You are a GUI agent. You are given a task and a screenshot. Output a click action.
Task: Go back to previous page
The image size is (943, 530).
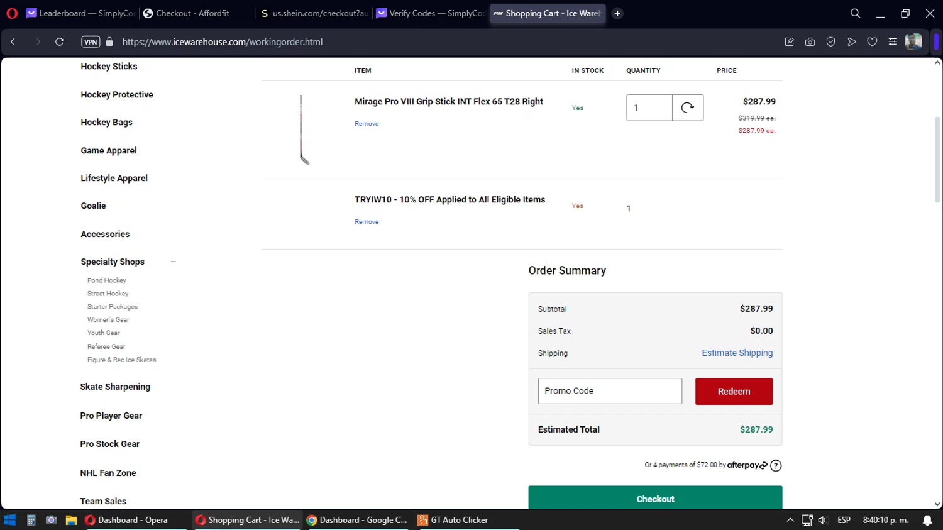point(13,42)
